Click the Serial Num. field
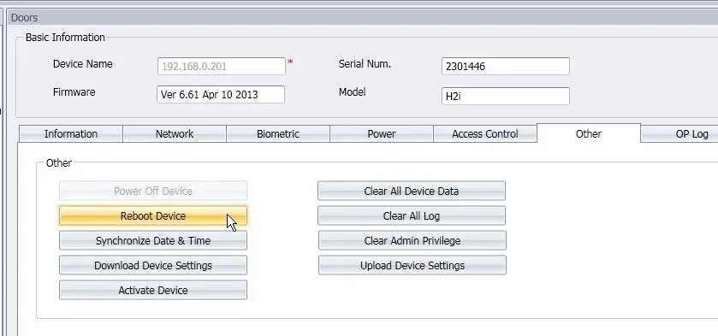 506,66
